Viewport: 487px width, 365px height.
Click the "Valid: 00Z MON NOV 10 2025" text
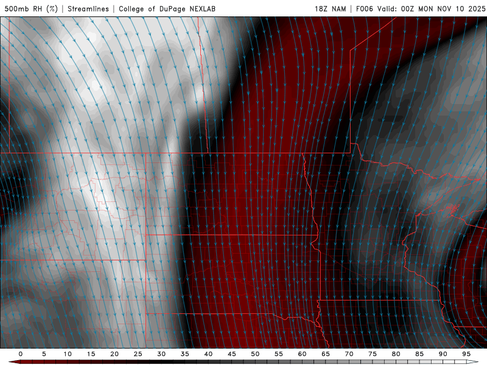click(x=431, y=9)
